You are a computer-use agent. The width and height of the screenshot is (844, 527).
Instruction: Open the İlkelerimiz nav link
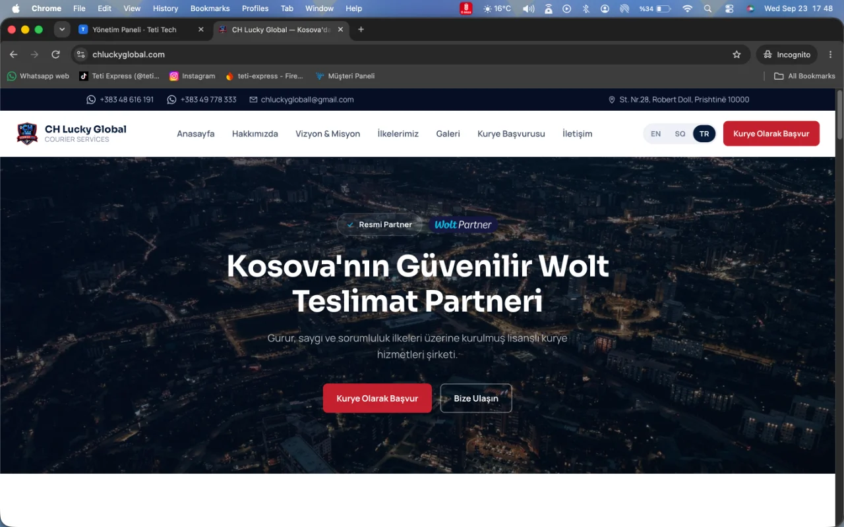(x=398, y=134)
